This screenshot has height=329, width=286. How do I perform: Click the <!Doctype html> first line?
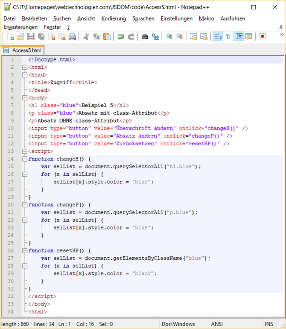pyautogui.click(x=52, y=59)
